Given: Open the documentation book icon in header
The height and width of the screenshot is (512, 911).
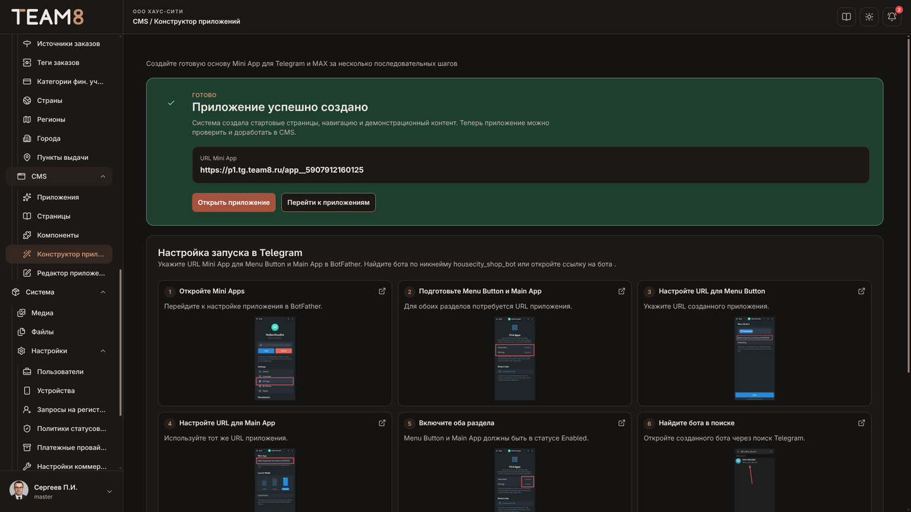Looking at the screenshot, I should point(846,17).
